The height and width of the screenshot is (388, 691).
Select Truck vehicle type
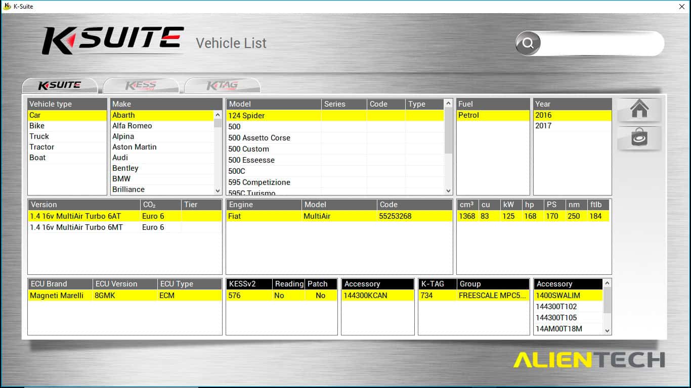(39, 136)
